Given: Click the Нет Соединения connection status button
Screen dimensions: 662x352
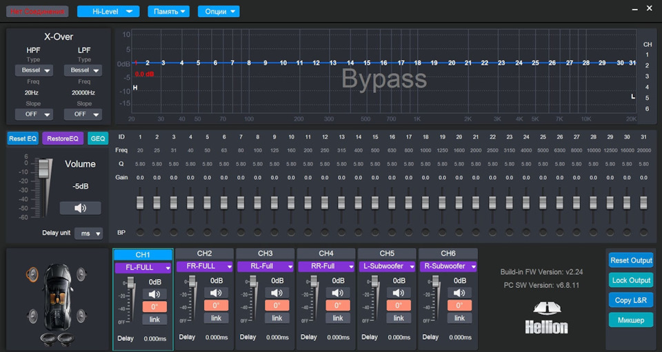Looking at the screenshot, I should coord(38,12).
